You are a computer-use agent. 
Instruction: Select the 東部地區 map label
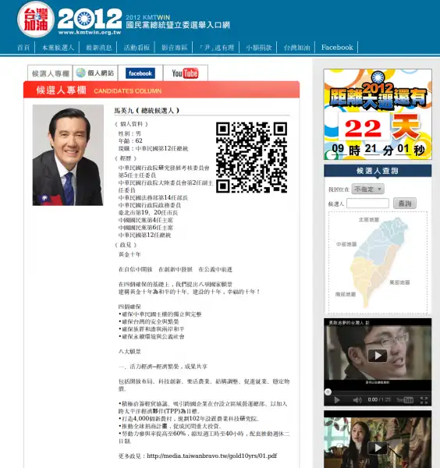(x=399, y=282)
